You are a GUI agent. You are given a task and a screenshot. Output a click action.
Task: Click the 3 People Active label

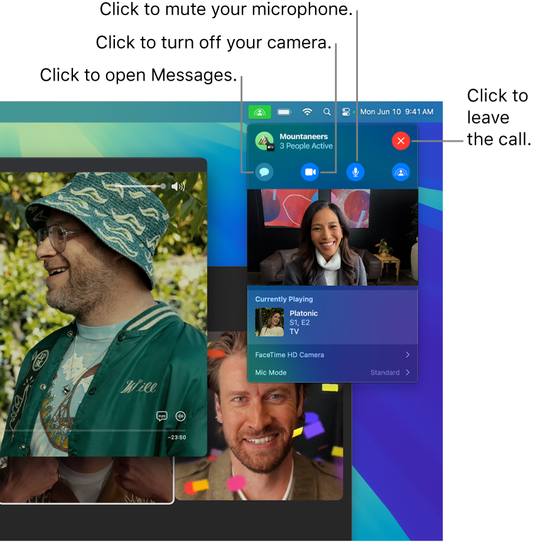tap(306, 146)
